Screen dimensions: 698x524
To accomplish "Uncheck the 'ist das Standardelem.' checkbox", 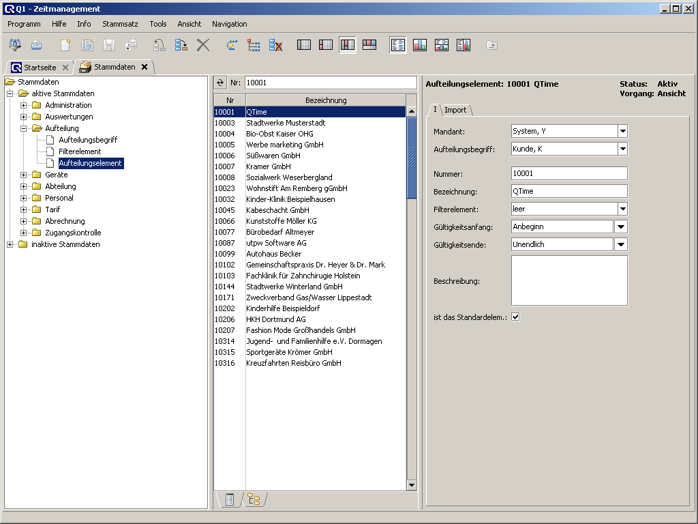I will [x=515, y=317].
